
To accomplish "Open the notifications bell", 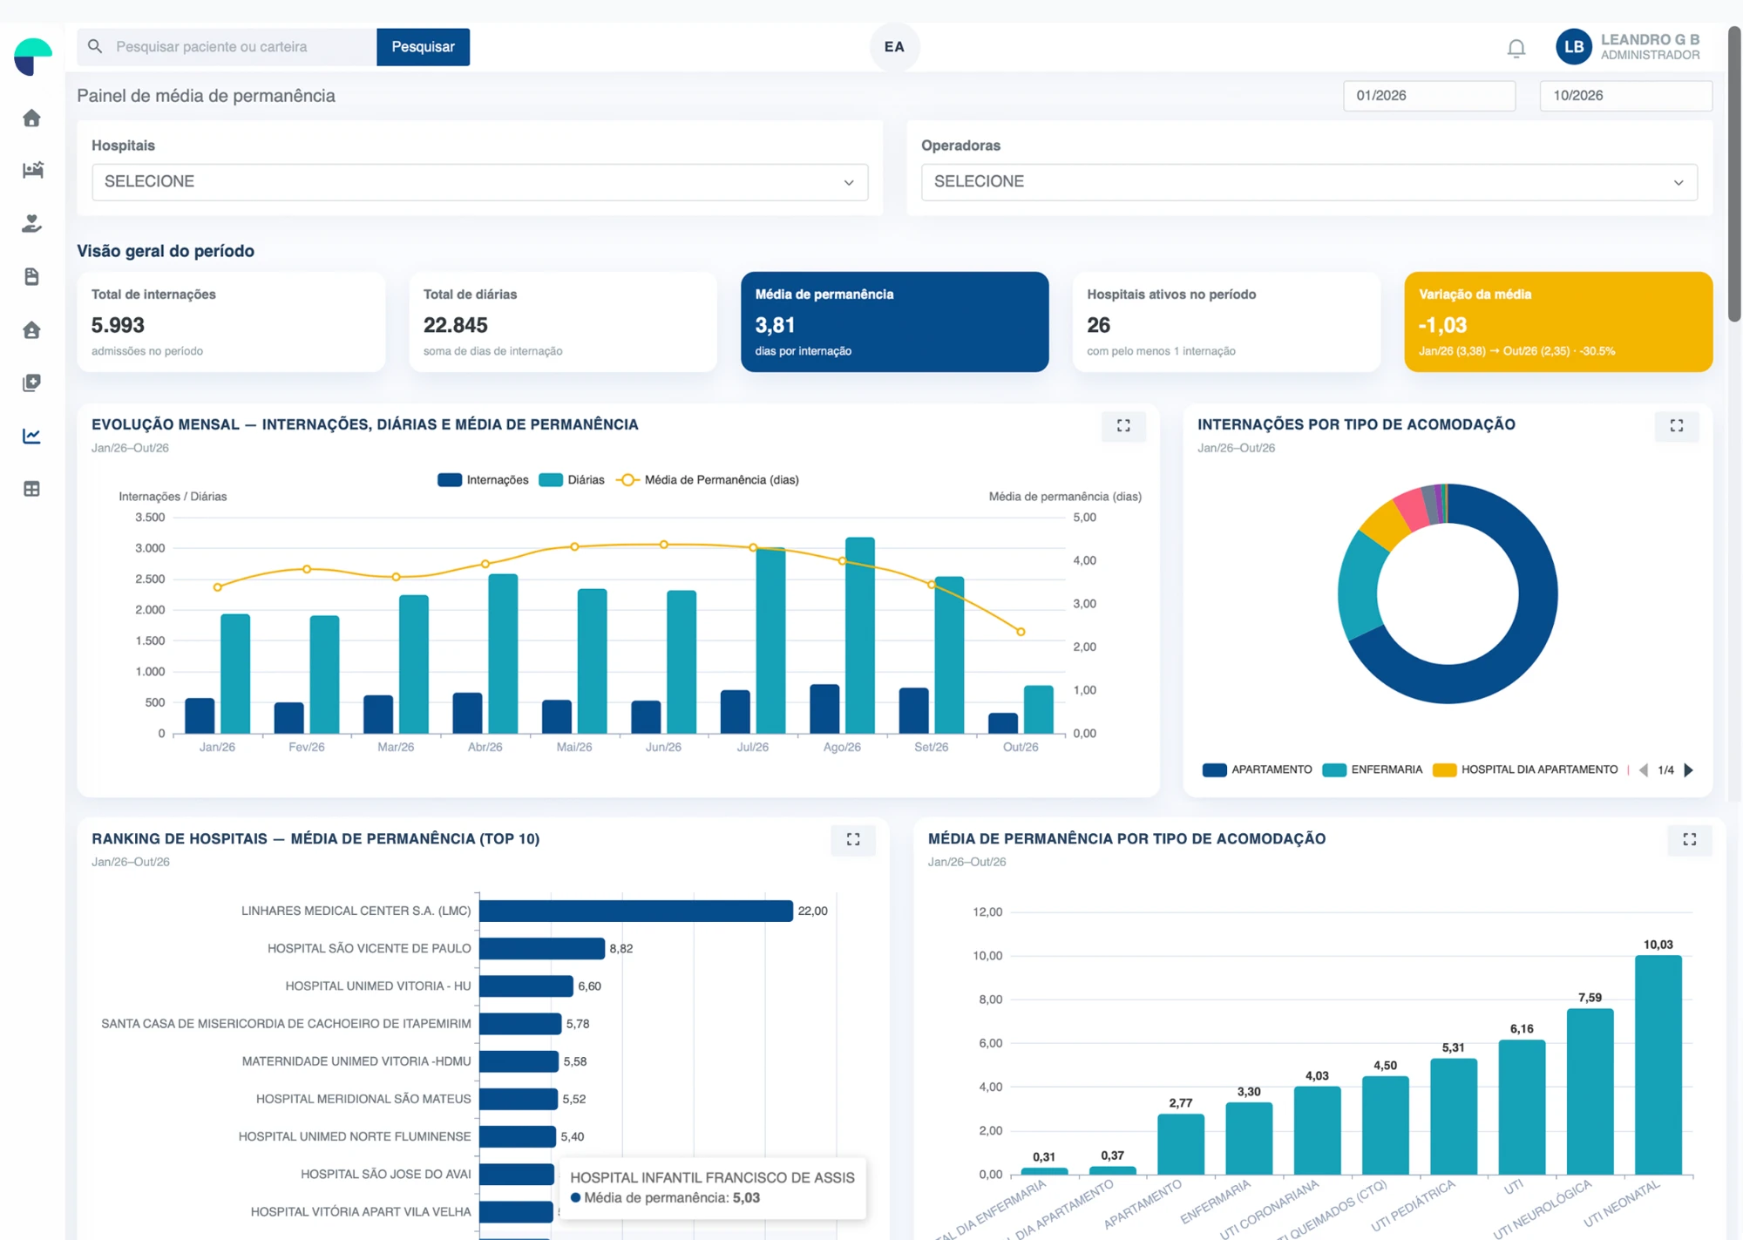I will click(x=1516, y=48).
